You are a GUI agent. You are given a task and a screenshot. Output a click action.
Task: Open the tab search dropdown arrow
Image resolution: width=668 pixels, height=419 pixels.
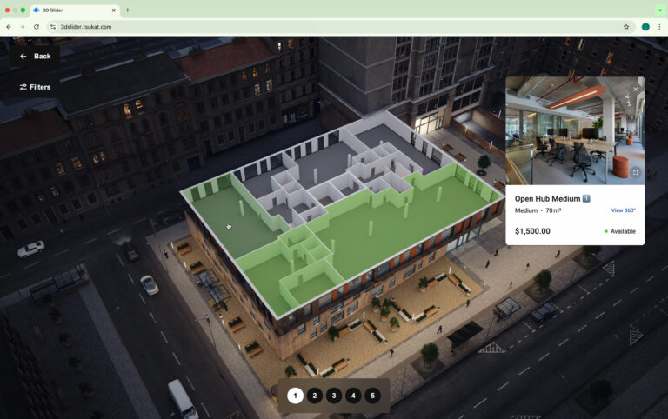pos(660,10)
